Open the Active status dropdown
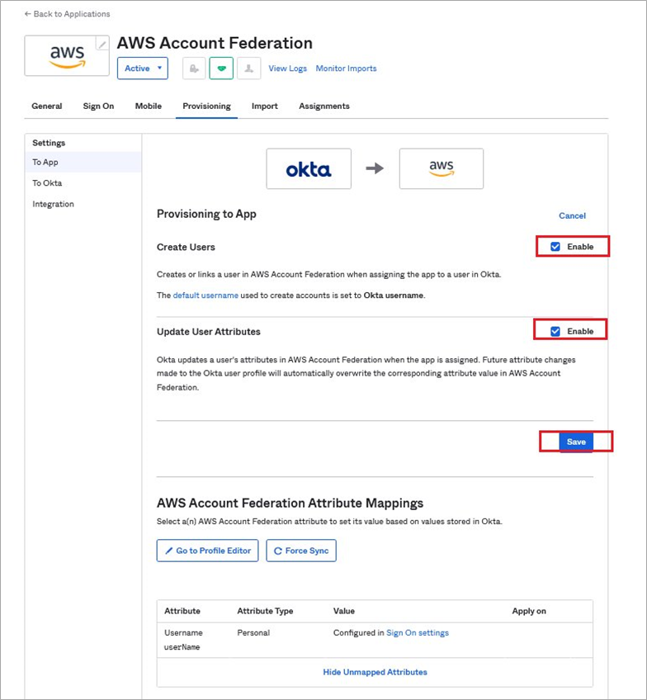647x700 pixels. point(142,69)
